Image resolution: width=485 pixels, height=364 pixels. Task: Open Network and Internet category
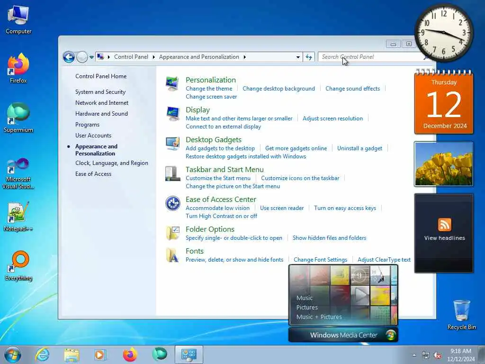point(102,103)
